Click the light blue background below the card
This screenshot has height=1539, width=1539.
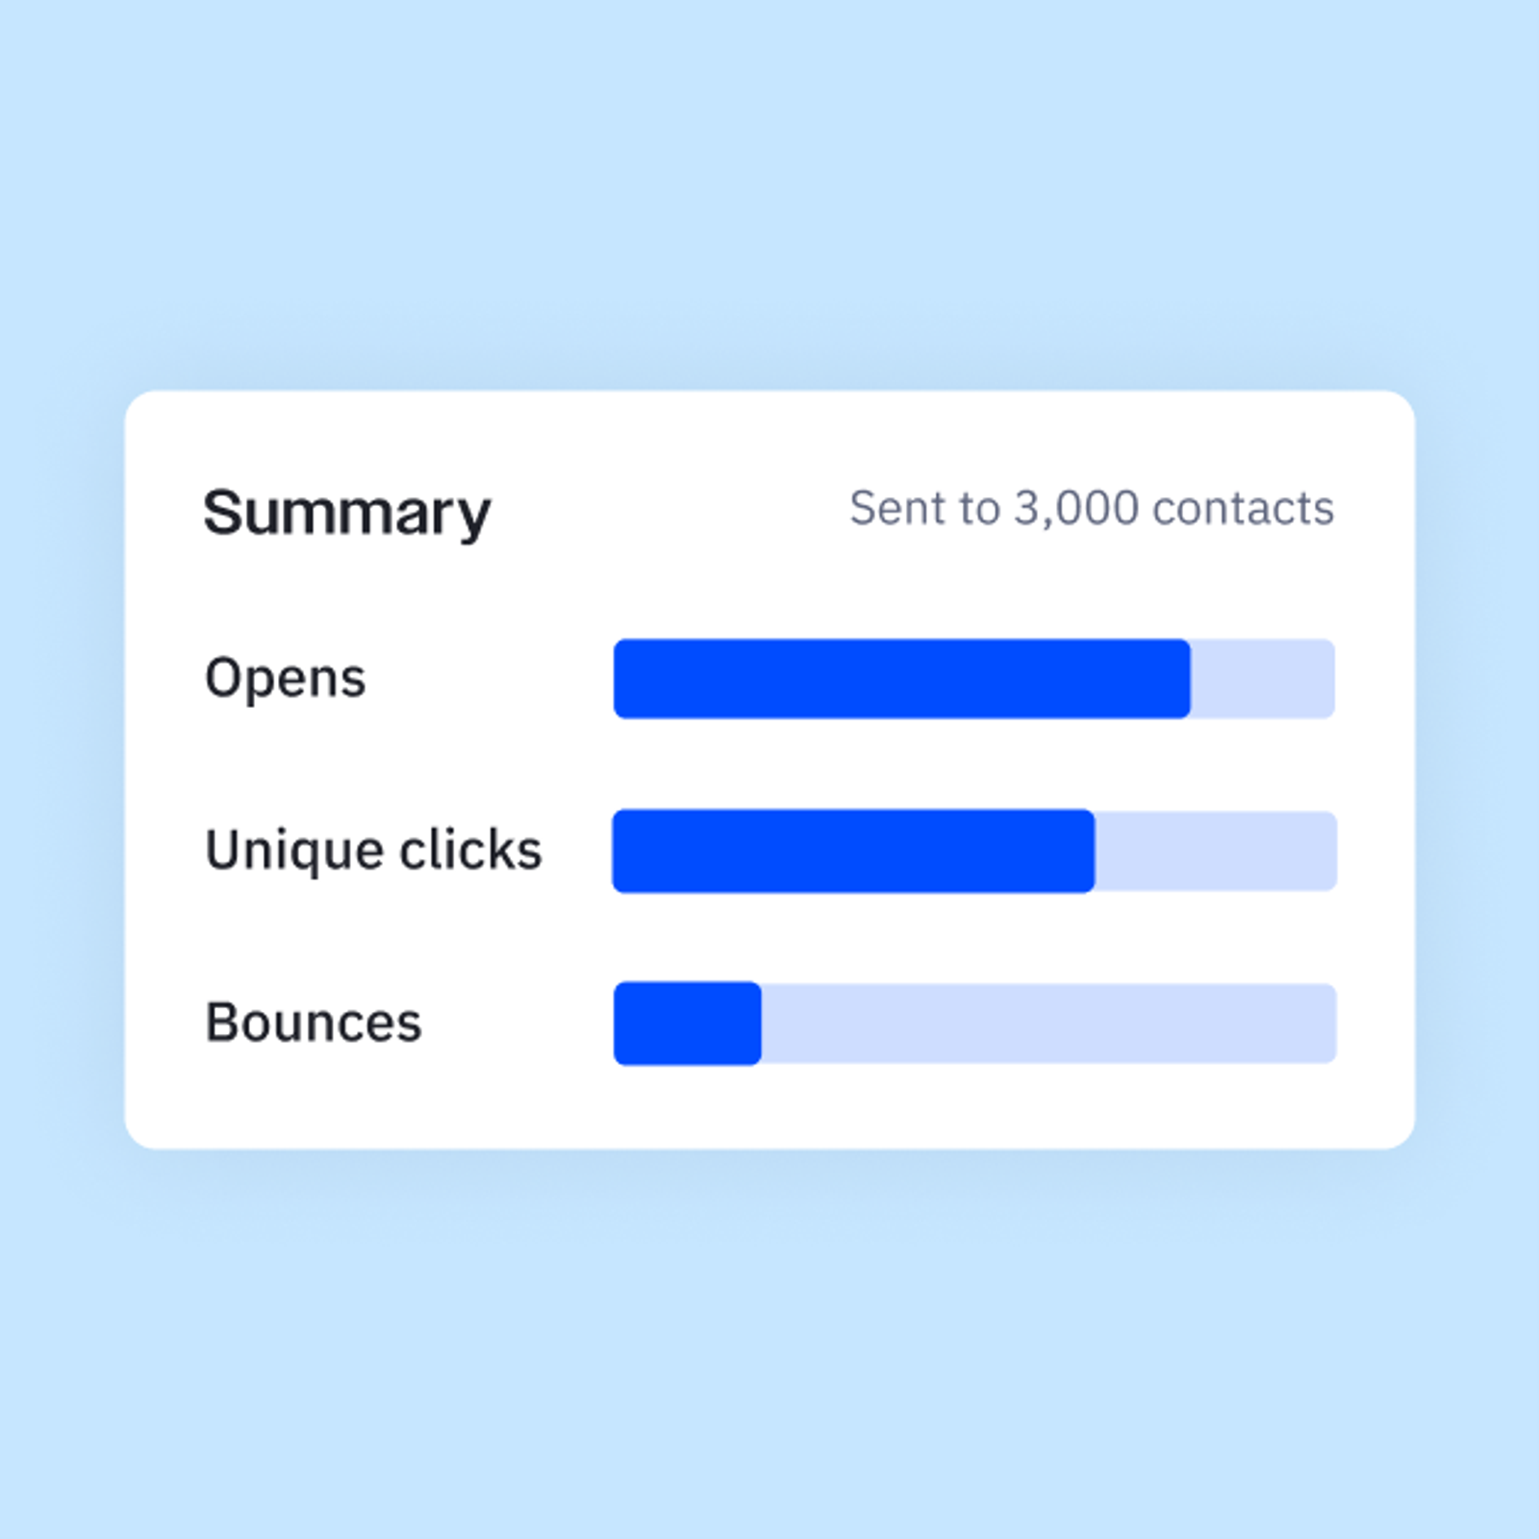769,1347
